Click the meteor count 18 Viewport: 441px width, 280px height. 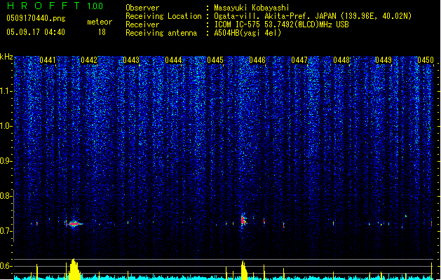tap(102, 32)
